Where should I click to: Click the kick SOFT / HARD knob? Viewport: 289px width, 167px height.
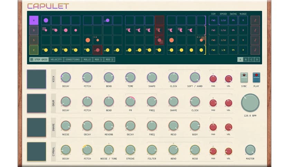click(x=195, y=77)
